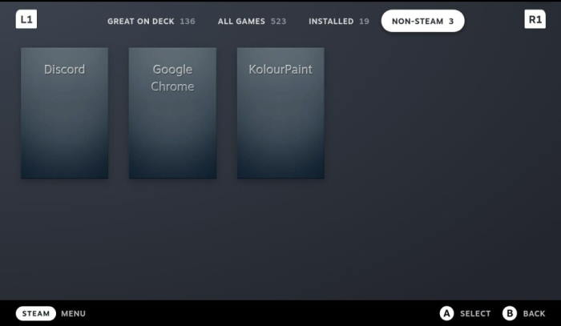Click the BACK label in footer

pyautogui.click(x=534, y=314)
